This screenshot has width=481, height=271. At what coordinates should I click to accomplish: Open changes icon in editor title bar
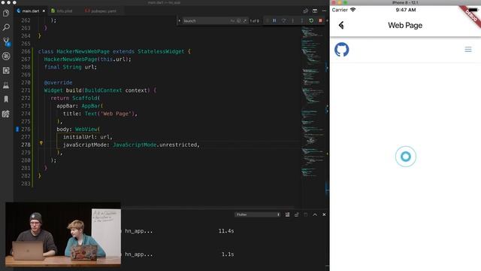click(306, 11)
